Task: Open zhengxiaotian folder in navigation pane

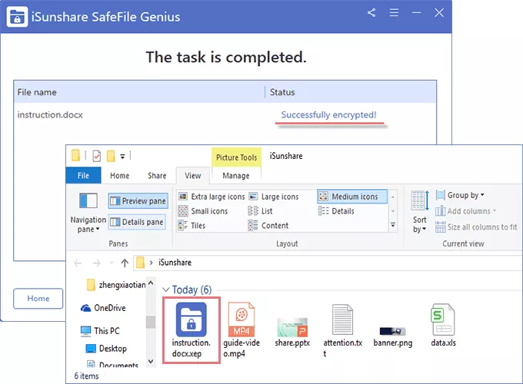Action: [x=116, y=285]
